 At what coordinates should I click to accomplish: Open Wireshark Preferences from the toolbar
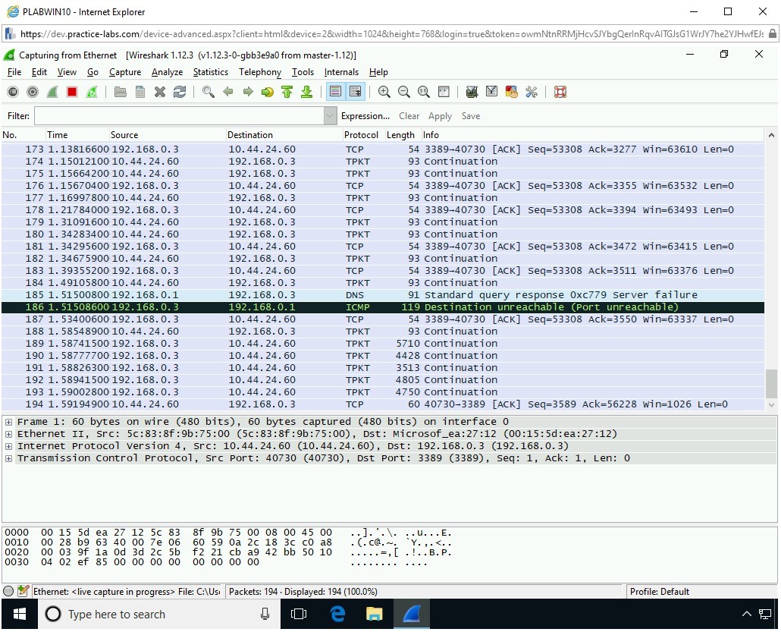[x=532, y=92]
